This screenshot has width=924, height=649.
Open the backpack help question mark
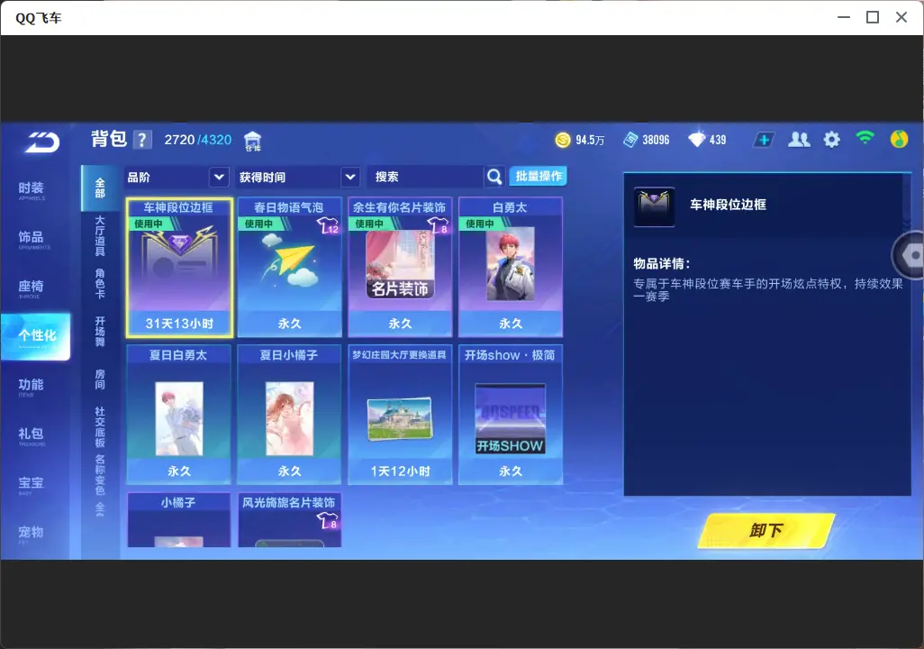click(x=142, y=140)
